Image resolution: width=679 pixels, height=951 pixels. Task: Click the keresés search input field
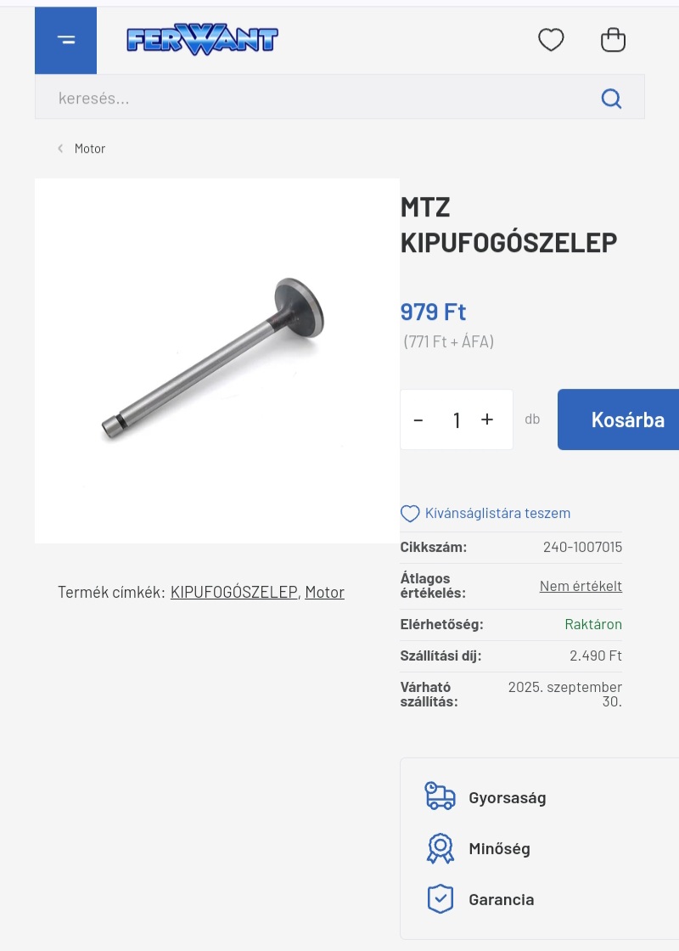(x=315, y=97)
